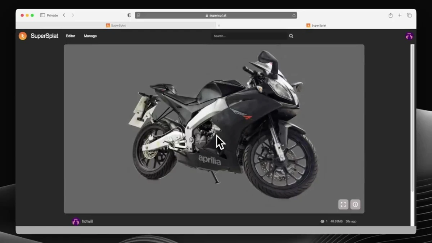Open the Manage menu item
This screenshot has width=432, height=243.
click(x=90, y=36)
